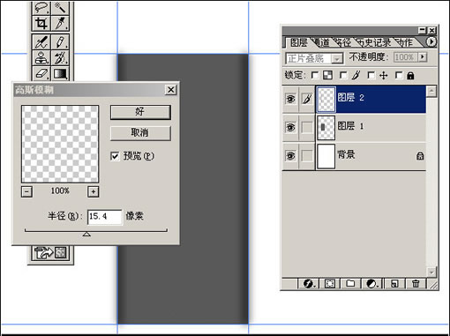This screenshot has height=336, width=450.
Task: Select the Magic Wand tool
Action: pos(60,7)
